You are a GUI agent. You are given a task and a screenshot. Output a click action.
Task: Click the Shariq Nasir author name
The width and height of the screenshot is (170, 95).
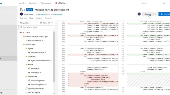28,14
